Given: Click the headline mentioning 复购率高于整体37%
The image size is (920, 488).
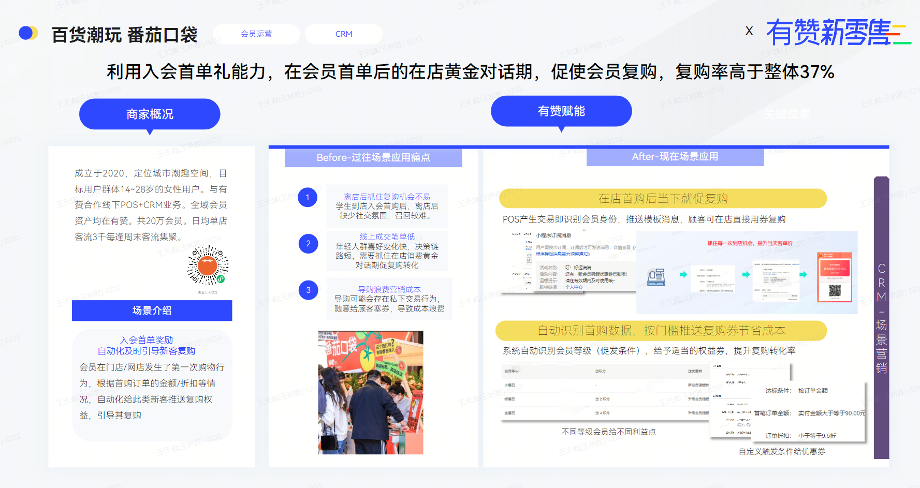Looking at the screenshot, I should [471, 72].
